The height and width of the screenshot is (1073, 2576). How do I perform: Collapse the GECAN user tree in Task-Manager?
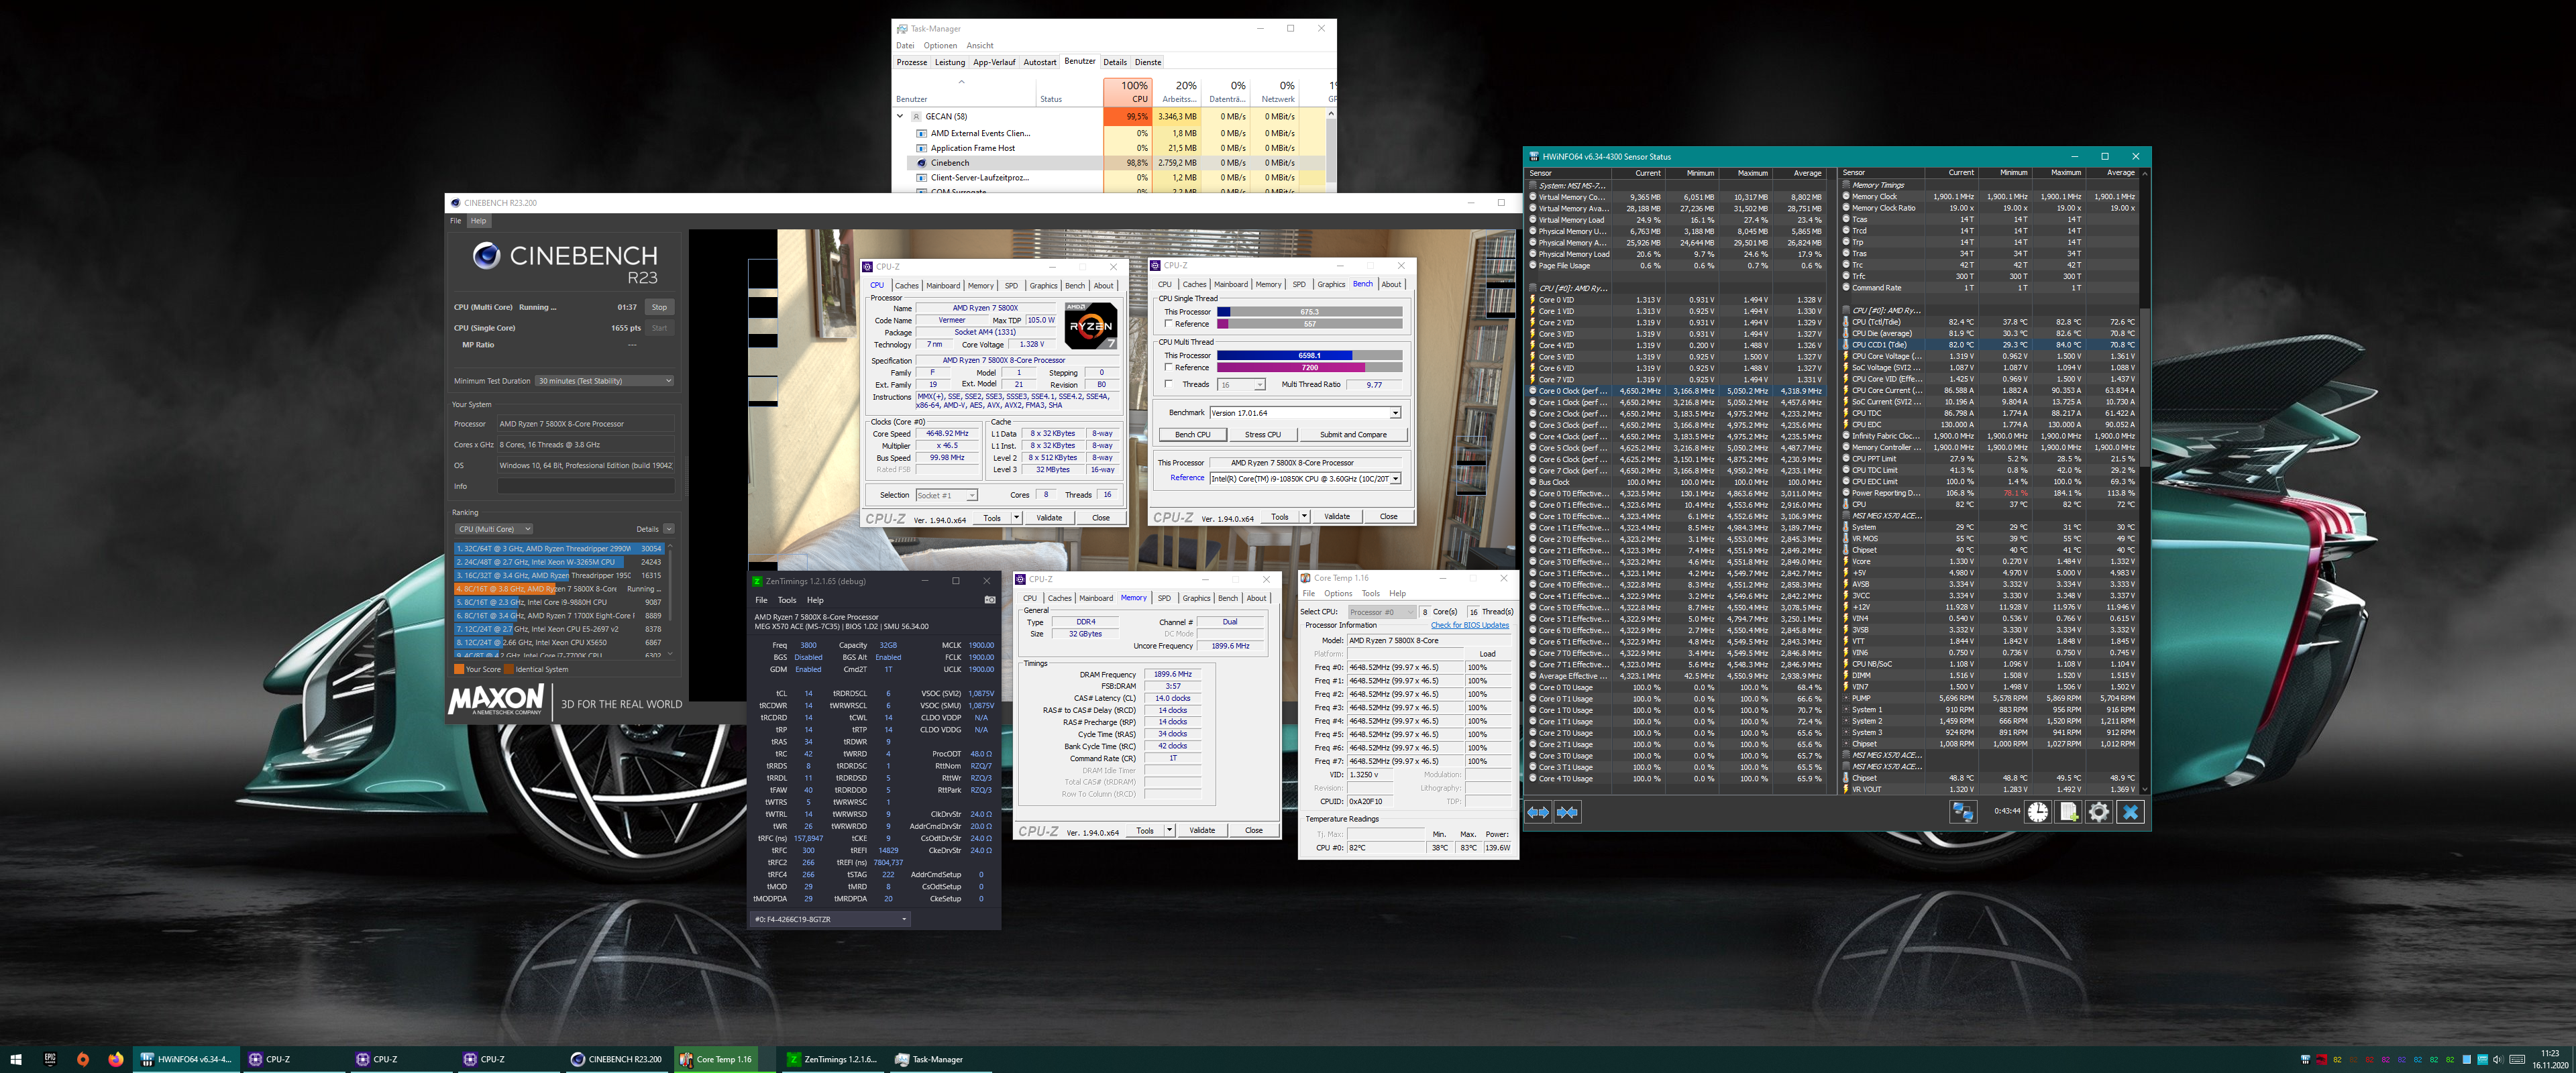point(900,117)
